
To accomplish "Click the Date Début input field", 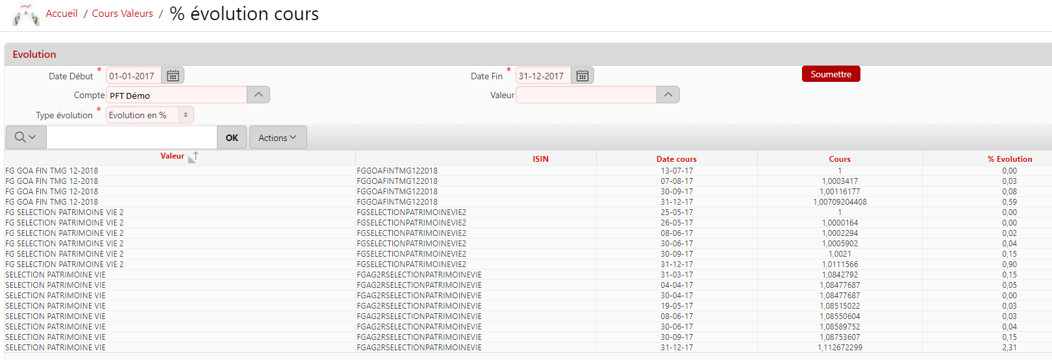I will [133, 76].
